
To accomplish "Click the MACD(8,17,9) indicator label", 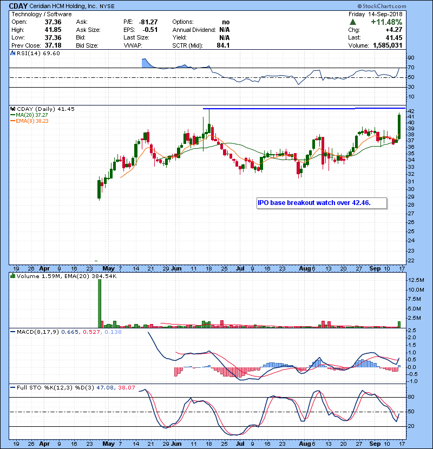I will tap(38, 332).
